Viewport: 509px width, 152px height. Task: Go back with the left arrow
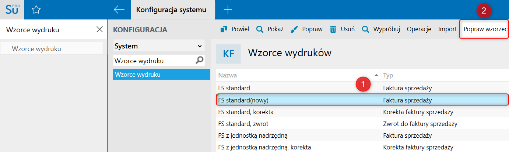pyautogui.click(x=119, y=10)
